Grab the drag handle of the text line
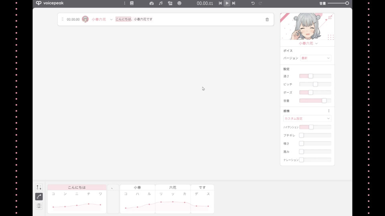 click(x=63, y=19)
